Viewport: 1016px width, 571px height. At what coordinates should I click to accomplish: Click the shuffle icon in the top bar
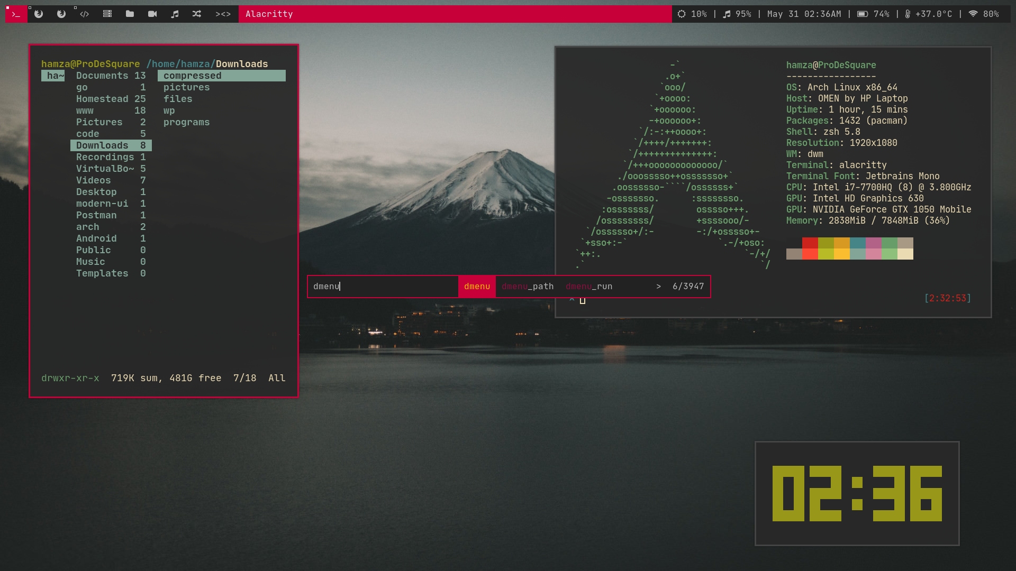pyautogui.click(x=197, y=14)
